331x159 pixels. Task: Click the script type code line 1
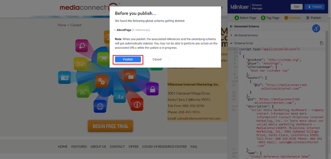click(269, 49)
